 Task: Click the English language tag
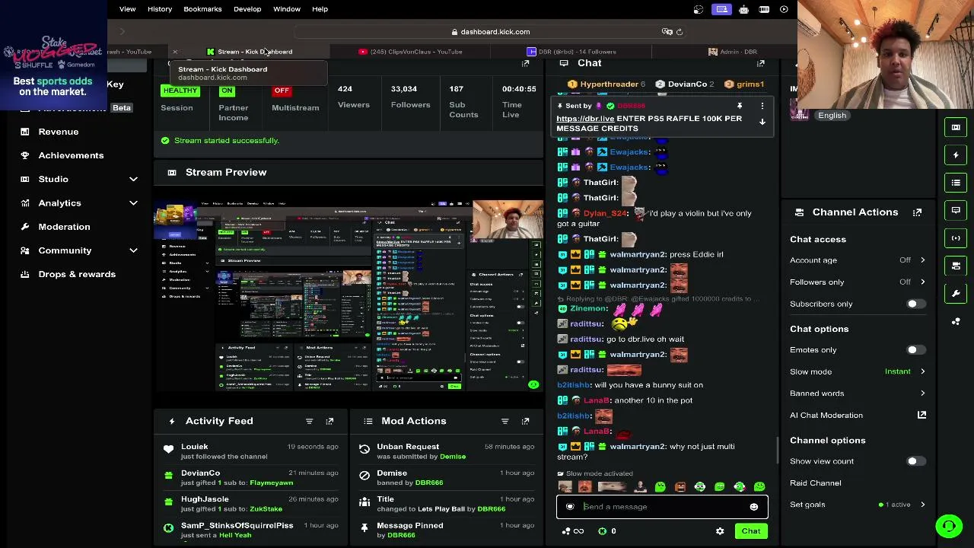pyautogui.click(x=832, y=116)
